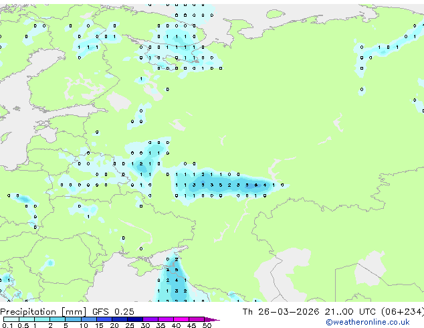Screen dimensions: 424x328
Task: Click the "0.5" legend scale label
Action: [x=23, y=325]
